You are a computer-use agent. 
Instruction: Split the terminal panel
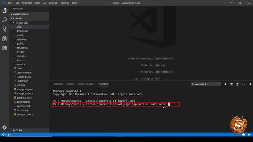tap(231, 84)
